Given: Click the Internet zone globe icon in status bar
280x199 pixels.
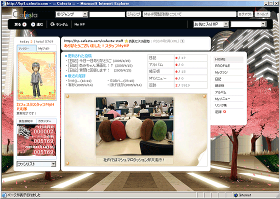Looking at the screenshot, I should point(236,195).
